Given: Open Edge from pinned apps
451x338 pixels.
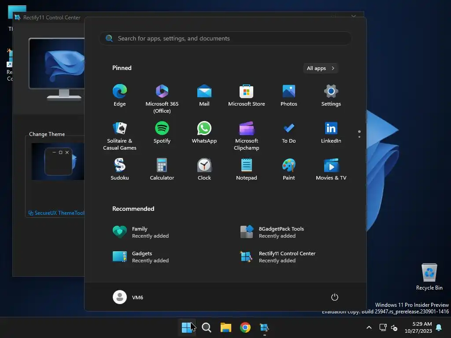Looking at the screenshot, I should click(120, 96).
